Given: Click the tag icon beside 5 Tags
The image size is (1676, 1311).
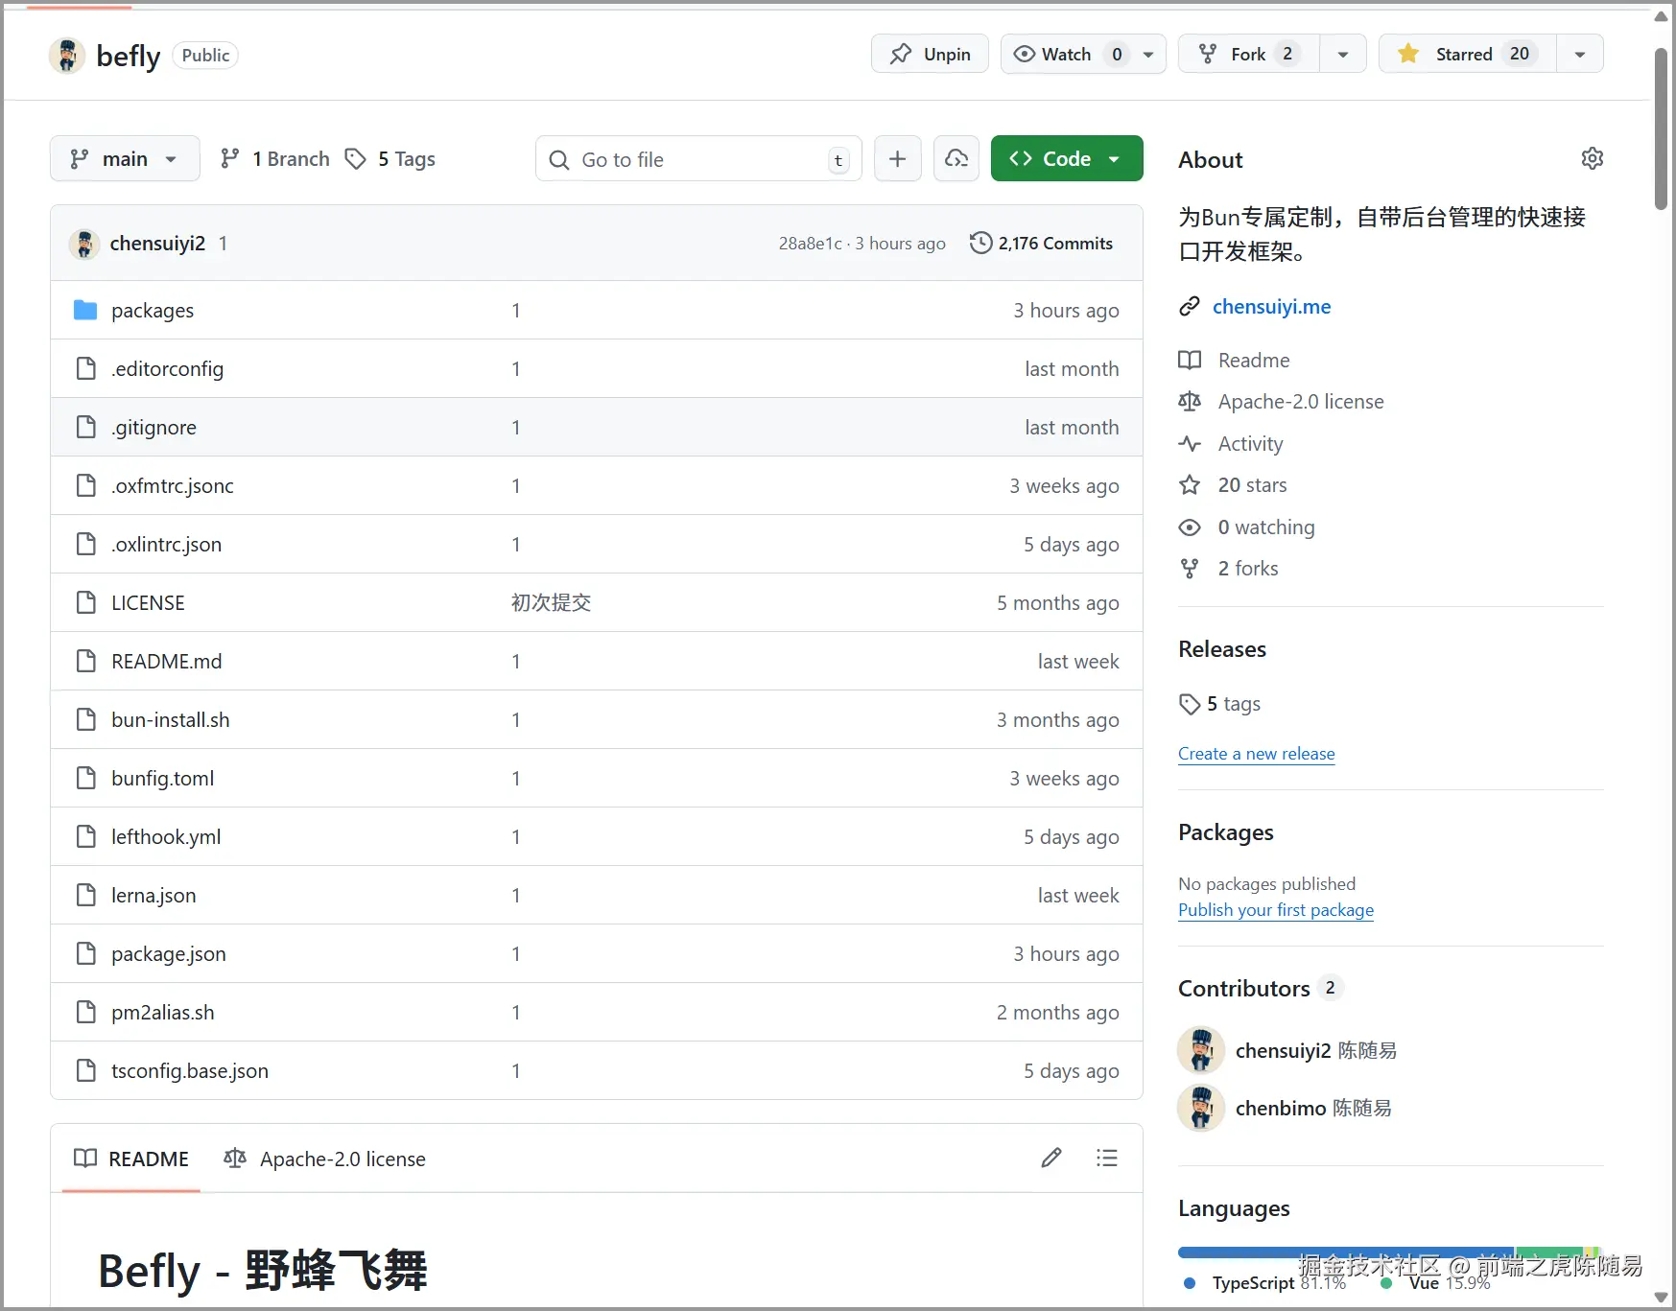Looking at the screenshot, I should coord(355,159).
